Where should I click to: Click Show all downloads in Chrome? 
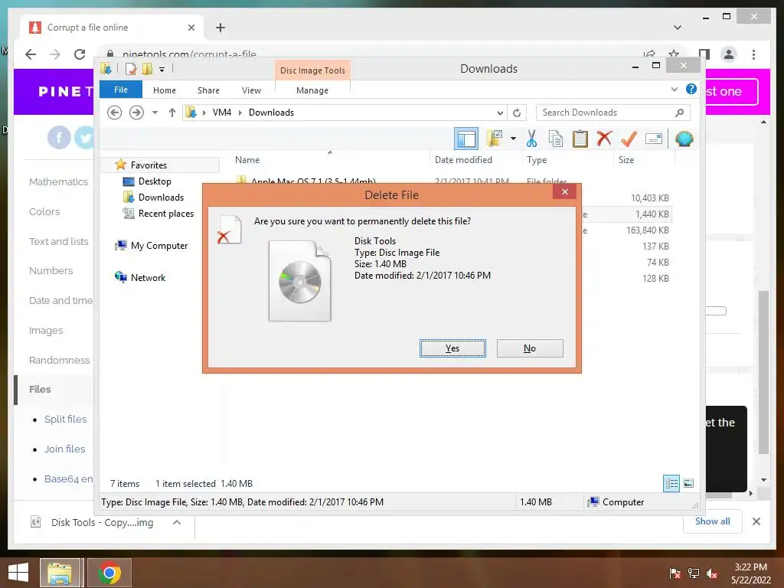point(713,521)
